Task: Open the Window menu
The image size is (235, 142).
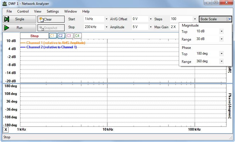Action: point(70,11)
